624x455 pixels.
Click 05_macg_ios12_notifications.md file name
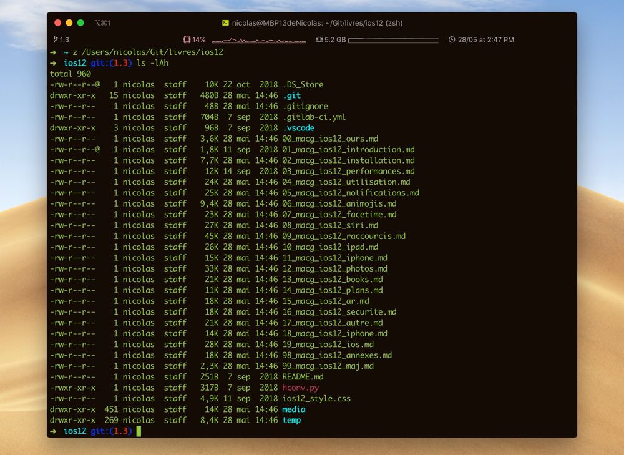[x=351, y=193]
